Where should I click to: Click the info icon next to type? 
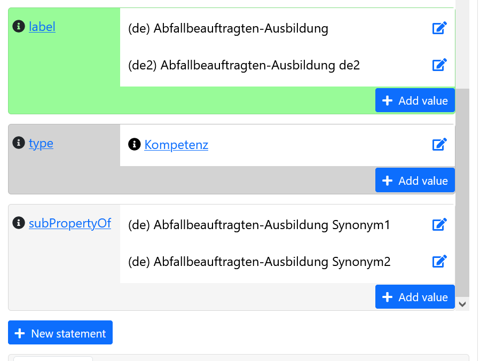click(x=19, y=143)
